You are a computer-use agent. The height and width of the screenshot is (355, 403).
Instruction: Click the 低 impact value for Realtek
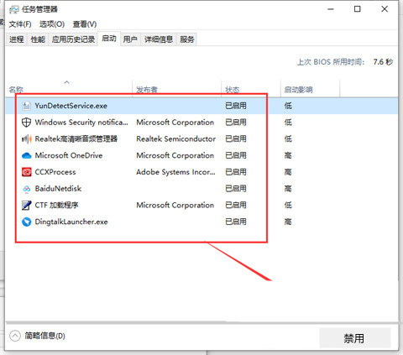[x=288, y=138]
